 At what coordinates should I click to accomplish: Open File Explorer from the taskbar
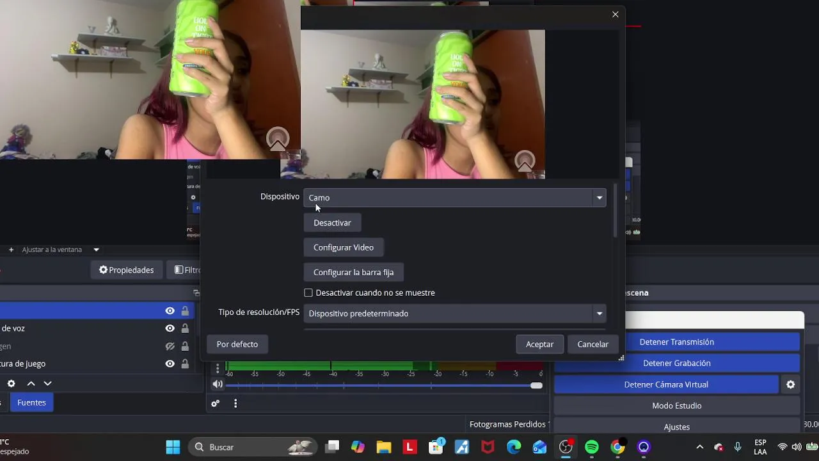[x=383, y=447]
